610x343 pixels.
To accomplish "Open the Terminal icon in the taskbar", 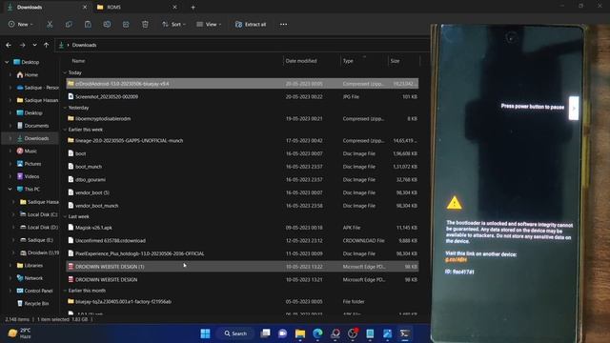I will [404, 333].
